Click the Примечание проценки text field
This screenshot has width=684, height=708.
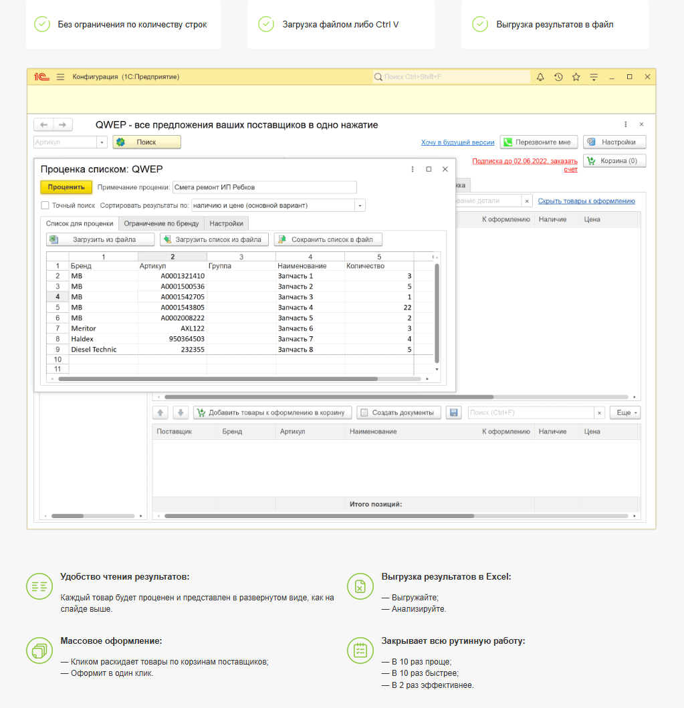point(264,187)
